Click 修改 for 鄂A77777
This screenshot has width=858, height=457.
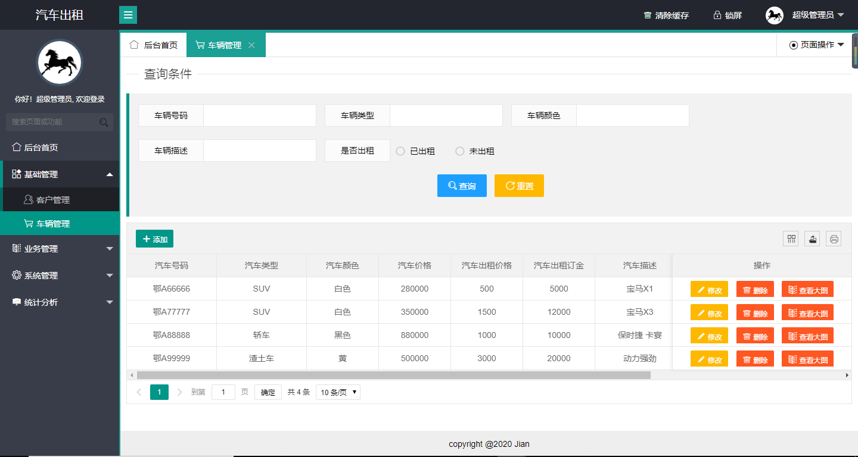[x=709, y=312]
